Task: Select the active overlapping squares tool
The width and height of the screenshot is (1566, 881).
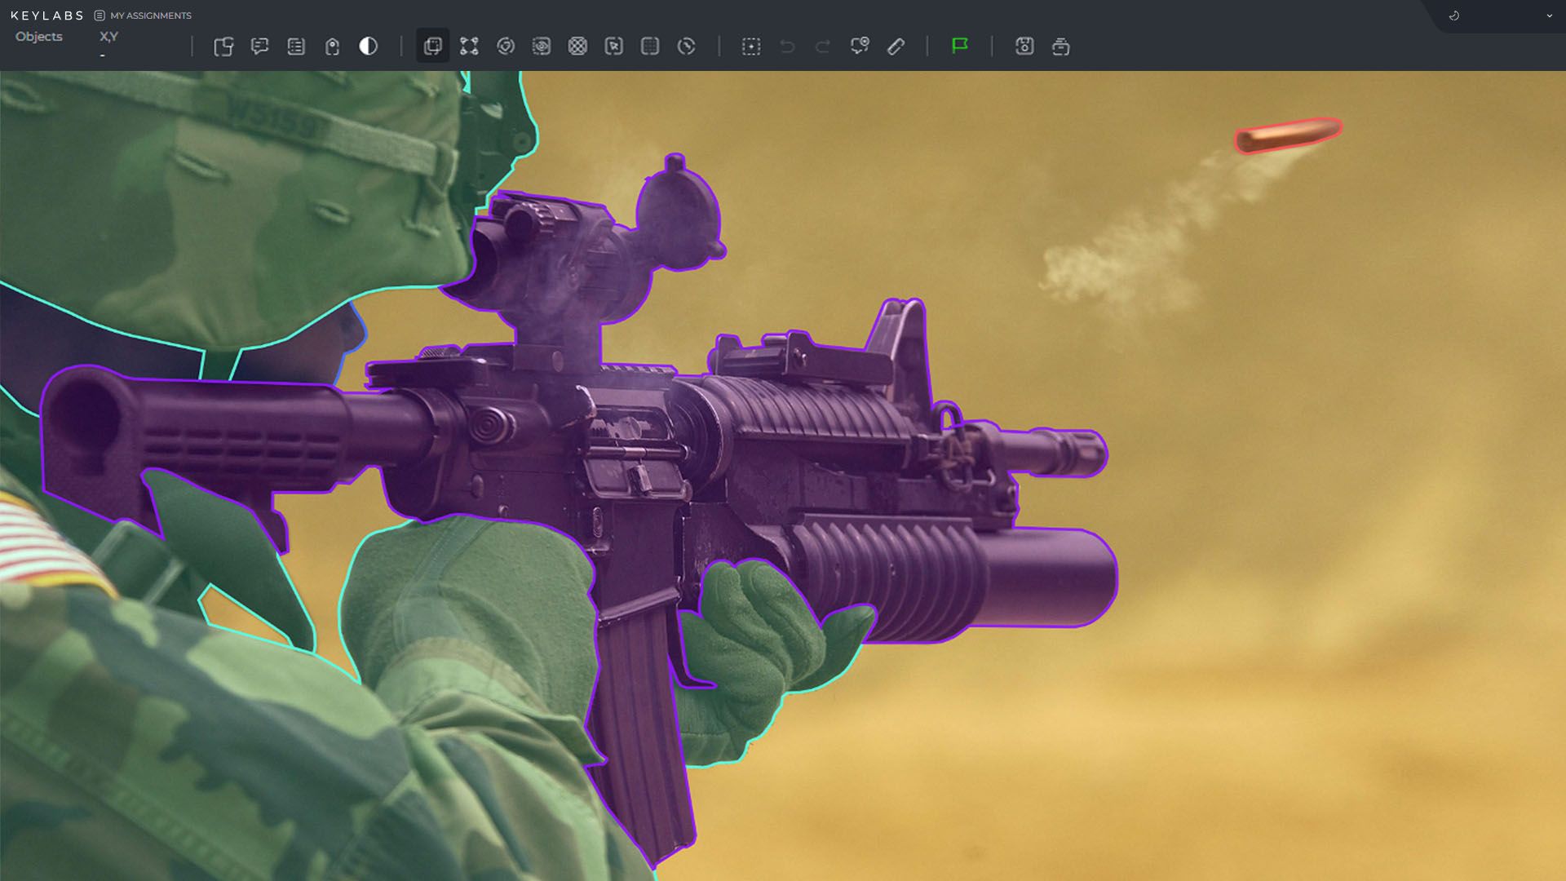Action: pos(432,46)
